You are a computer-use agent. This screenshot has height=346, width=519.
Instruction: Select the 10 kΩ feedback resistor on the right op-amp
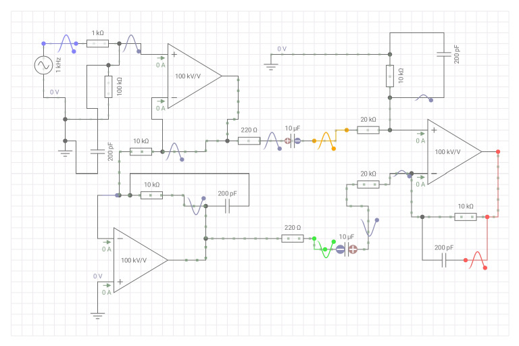[x=466, y=217]
